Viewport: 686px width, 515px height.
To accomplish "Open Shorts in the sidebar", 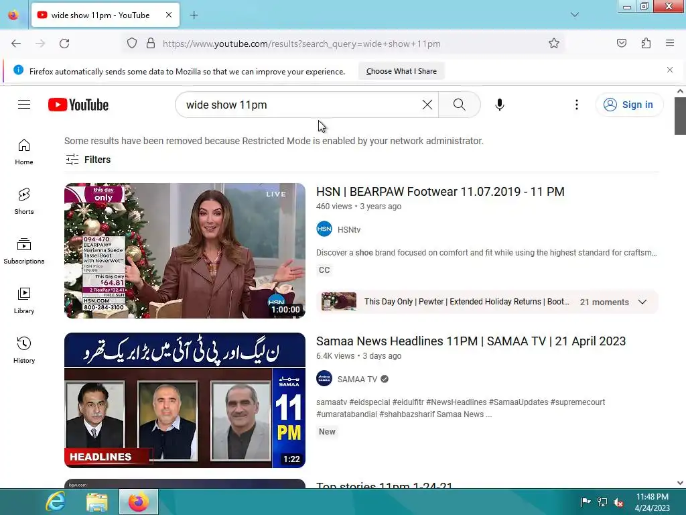I will point(24,201).
